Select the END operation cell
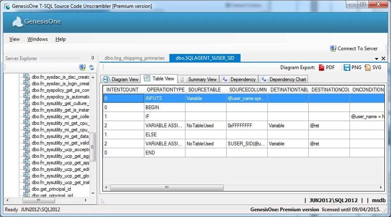Screen dimensions: 391x217 pyautogui.click(x=164, y=153)
